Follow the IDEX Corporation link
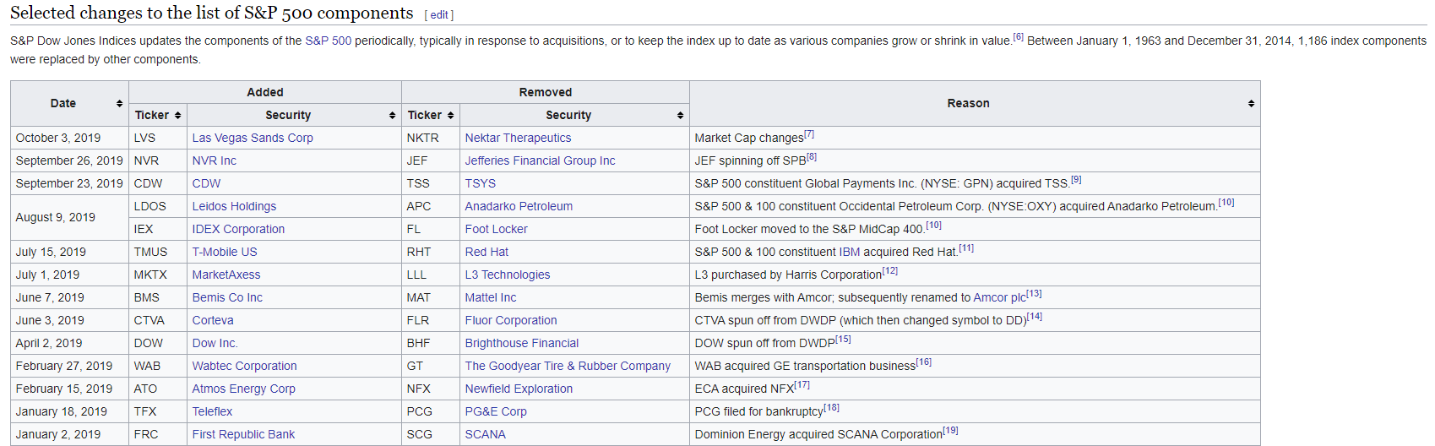The width and height of the screenshot is (1435, 446). [x=238, y=229]
